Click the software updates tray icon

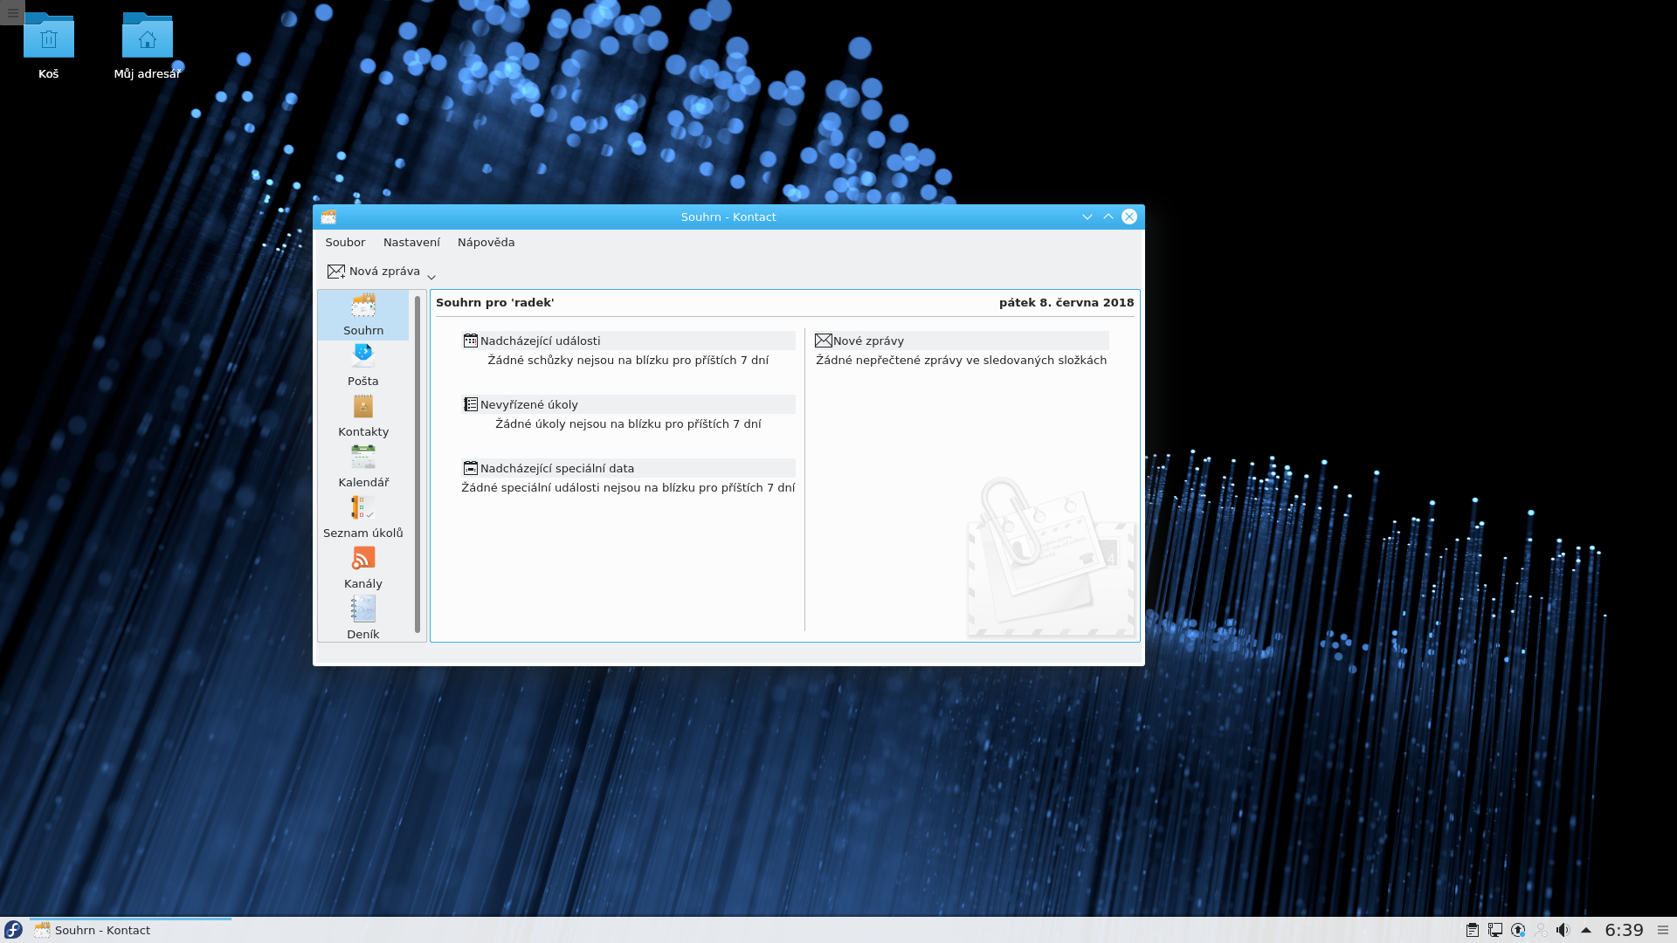tap(1518, 930)
